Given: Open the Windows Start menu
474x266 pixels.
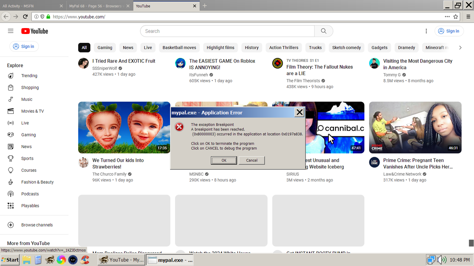Looking at the screenshot, I should (x=10, y=260).
